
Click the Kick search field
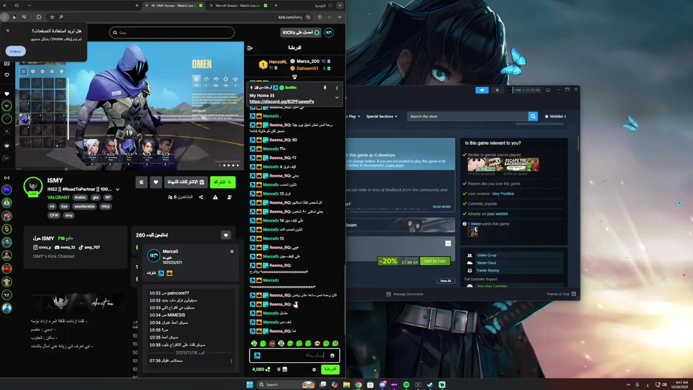172,32
